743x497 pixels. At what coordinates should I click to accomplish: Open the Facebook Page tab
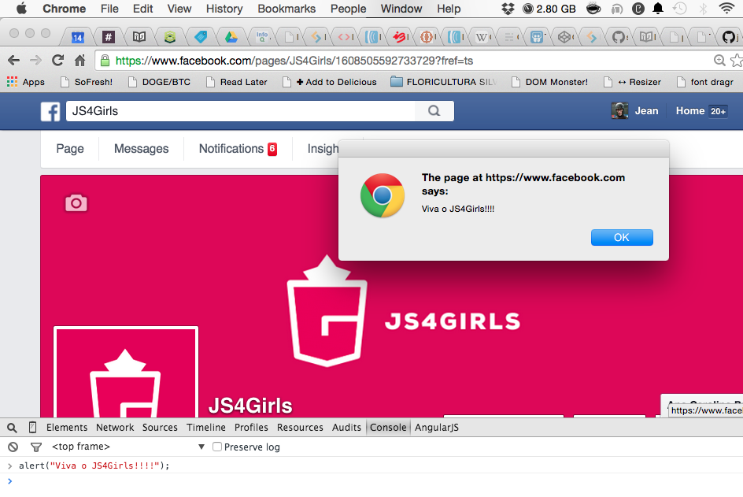click(x=70, y=149)
